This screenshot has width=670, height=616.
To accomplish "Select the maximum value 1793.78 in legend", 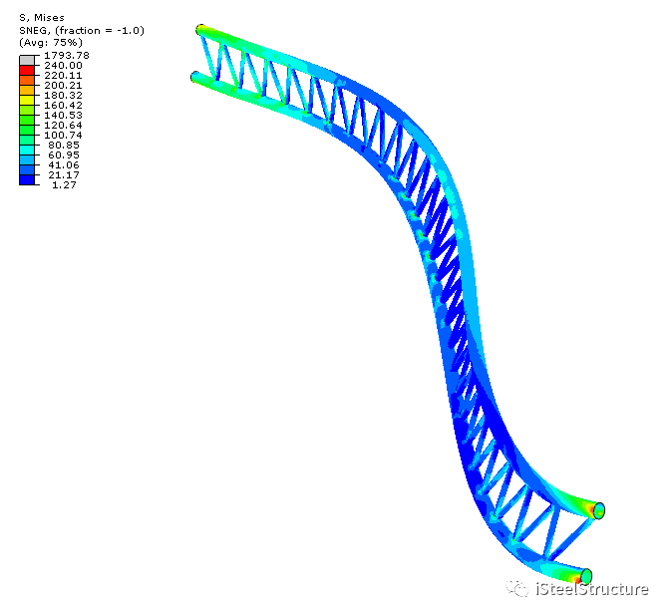I will pos(67,55).
